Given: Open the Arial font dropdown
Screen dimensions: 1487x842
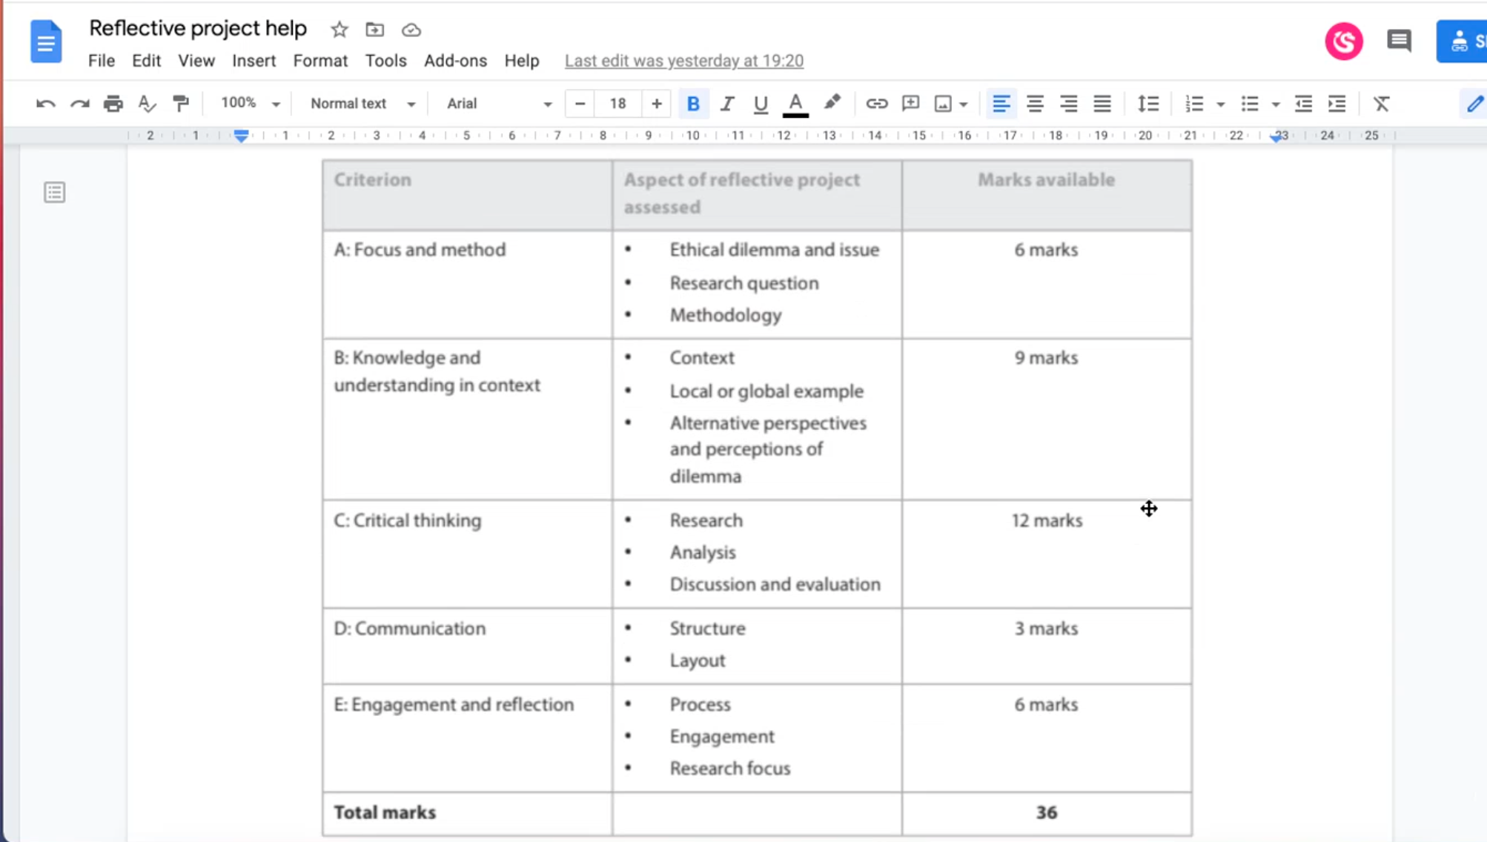Looking at the screenshot, I should click(498, 104).
